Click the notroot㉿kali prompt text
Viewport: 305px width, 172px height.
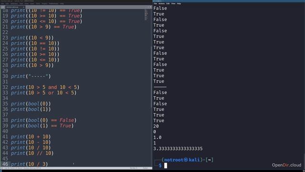coord(182,160)
